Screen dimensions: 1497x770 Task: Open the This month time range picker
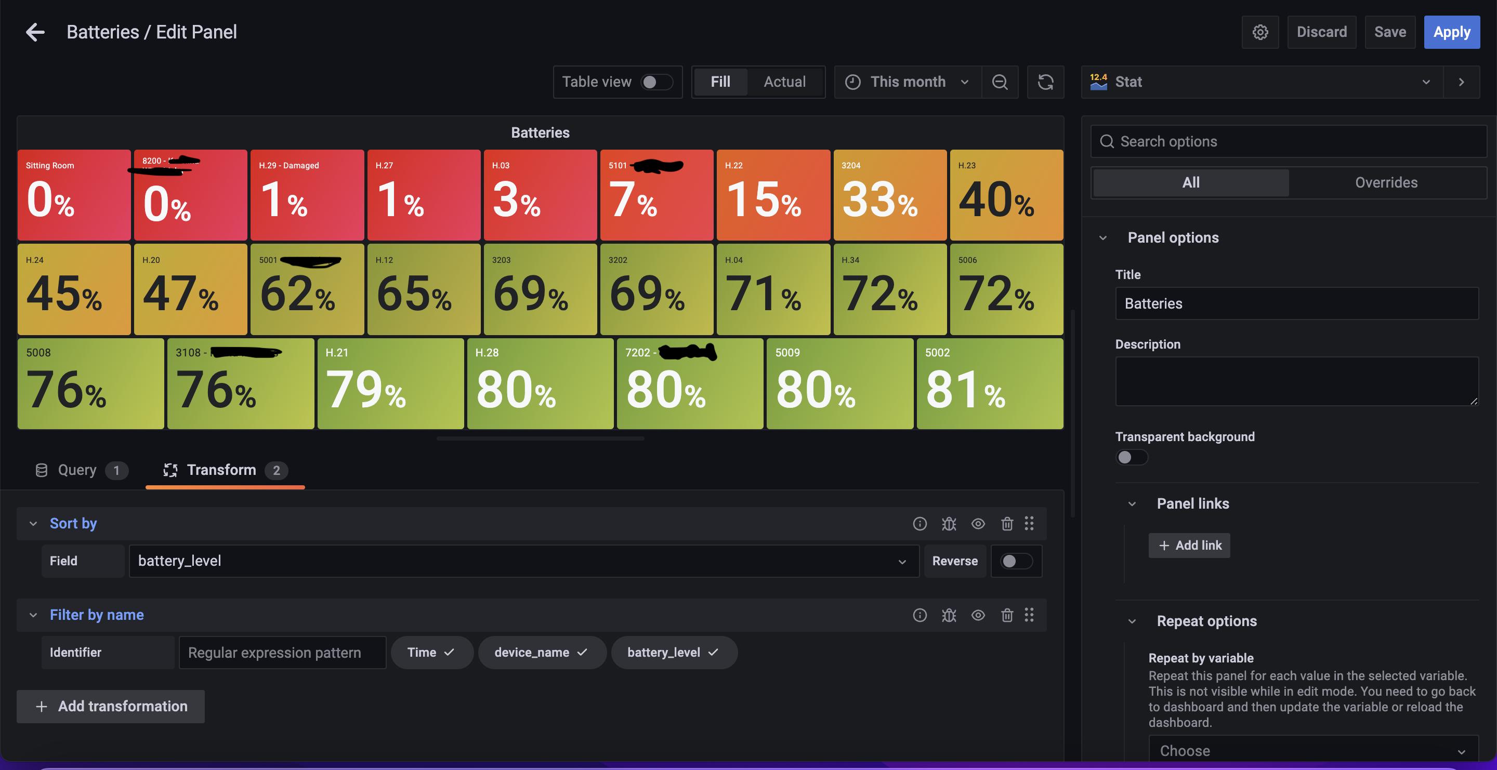[907, 82]
